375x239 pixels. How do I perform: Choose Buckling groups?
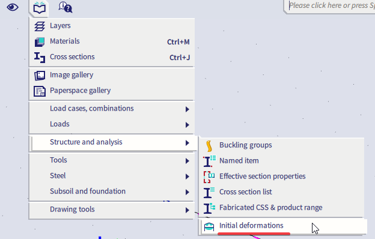[x=281, y=145]
